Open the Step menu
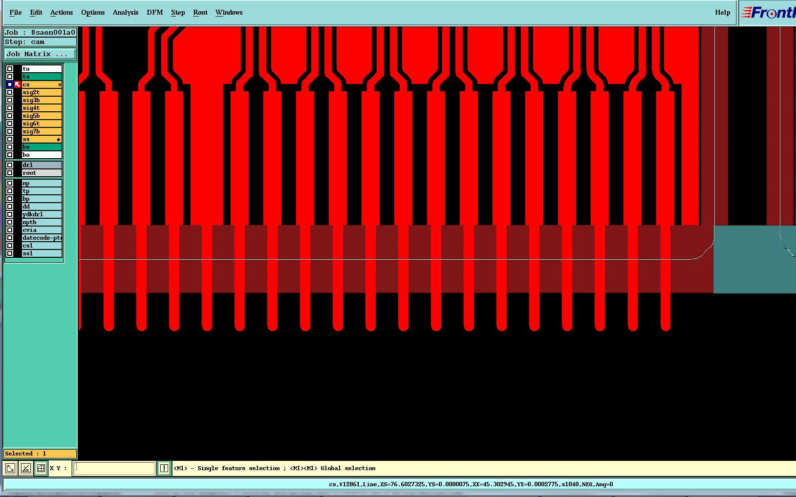 [x=178, y=13]
